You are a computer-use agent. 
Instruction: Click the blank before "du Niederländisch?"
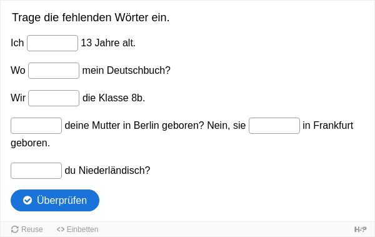point(36,171)
